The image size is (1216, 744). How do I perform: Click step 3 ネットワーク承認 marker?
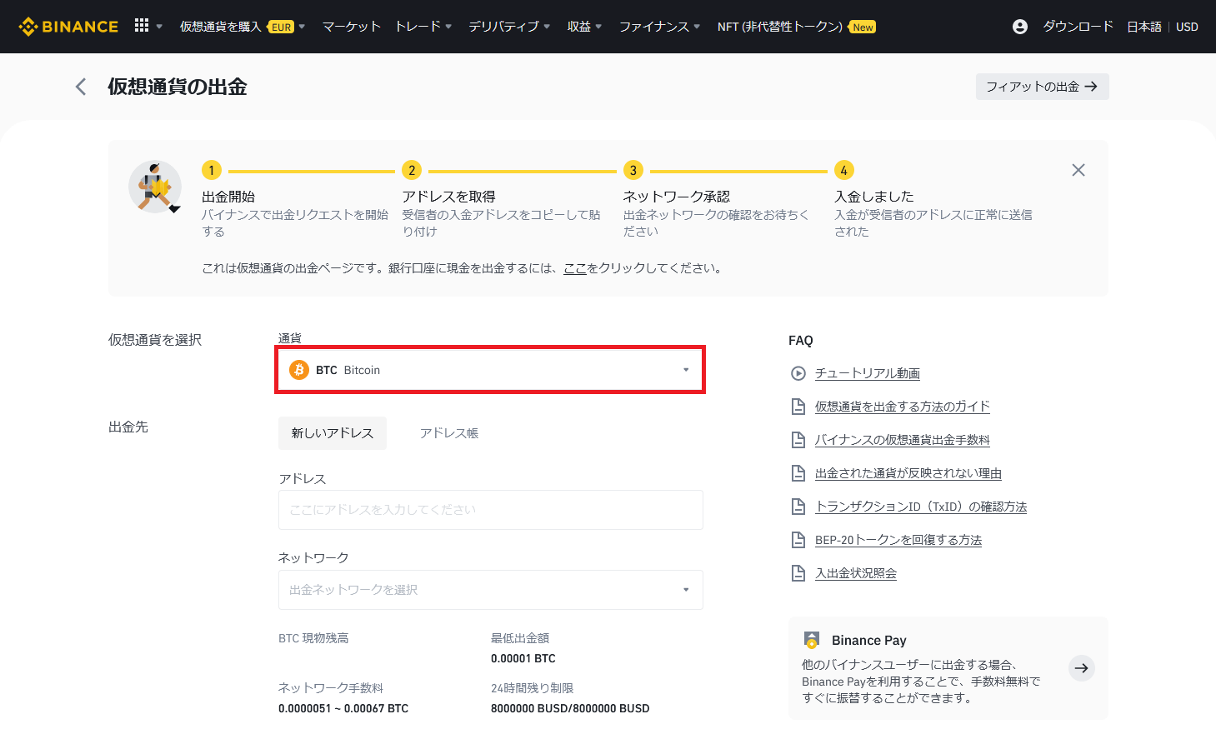(633, 170)
